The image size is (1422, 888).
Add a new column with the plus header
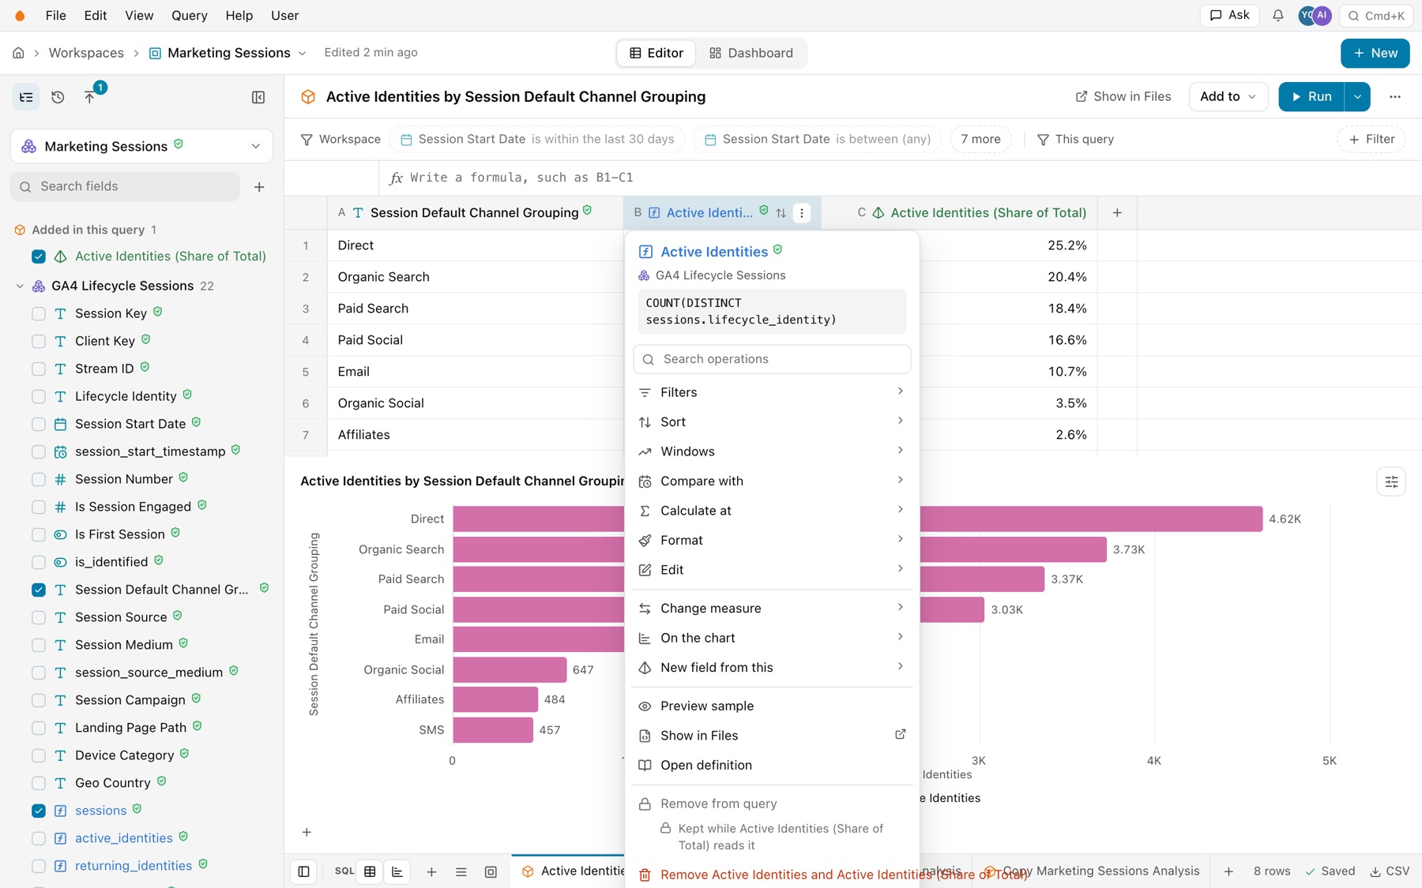1117,213
